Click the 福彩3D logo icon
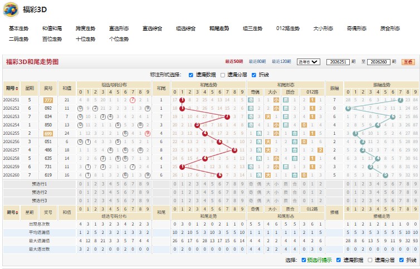Viewport: 420px width, 269px height. point(11,9)
